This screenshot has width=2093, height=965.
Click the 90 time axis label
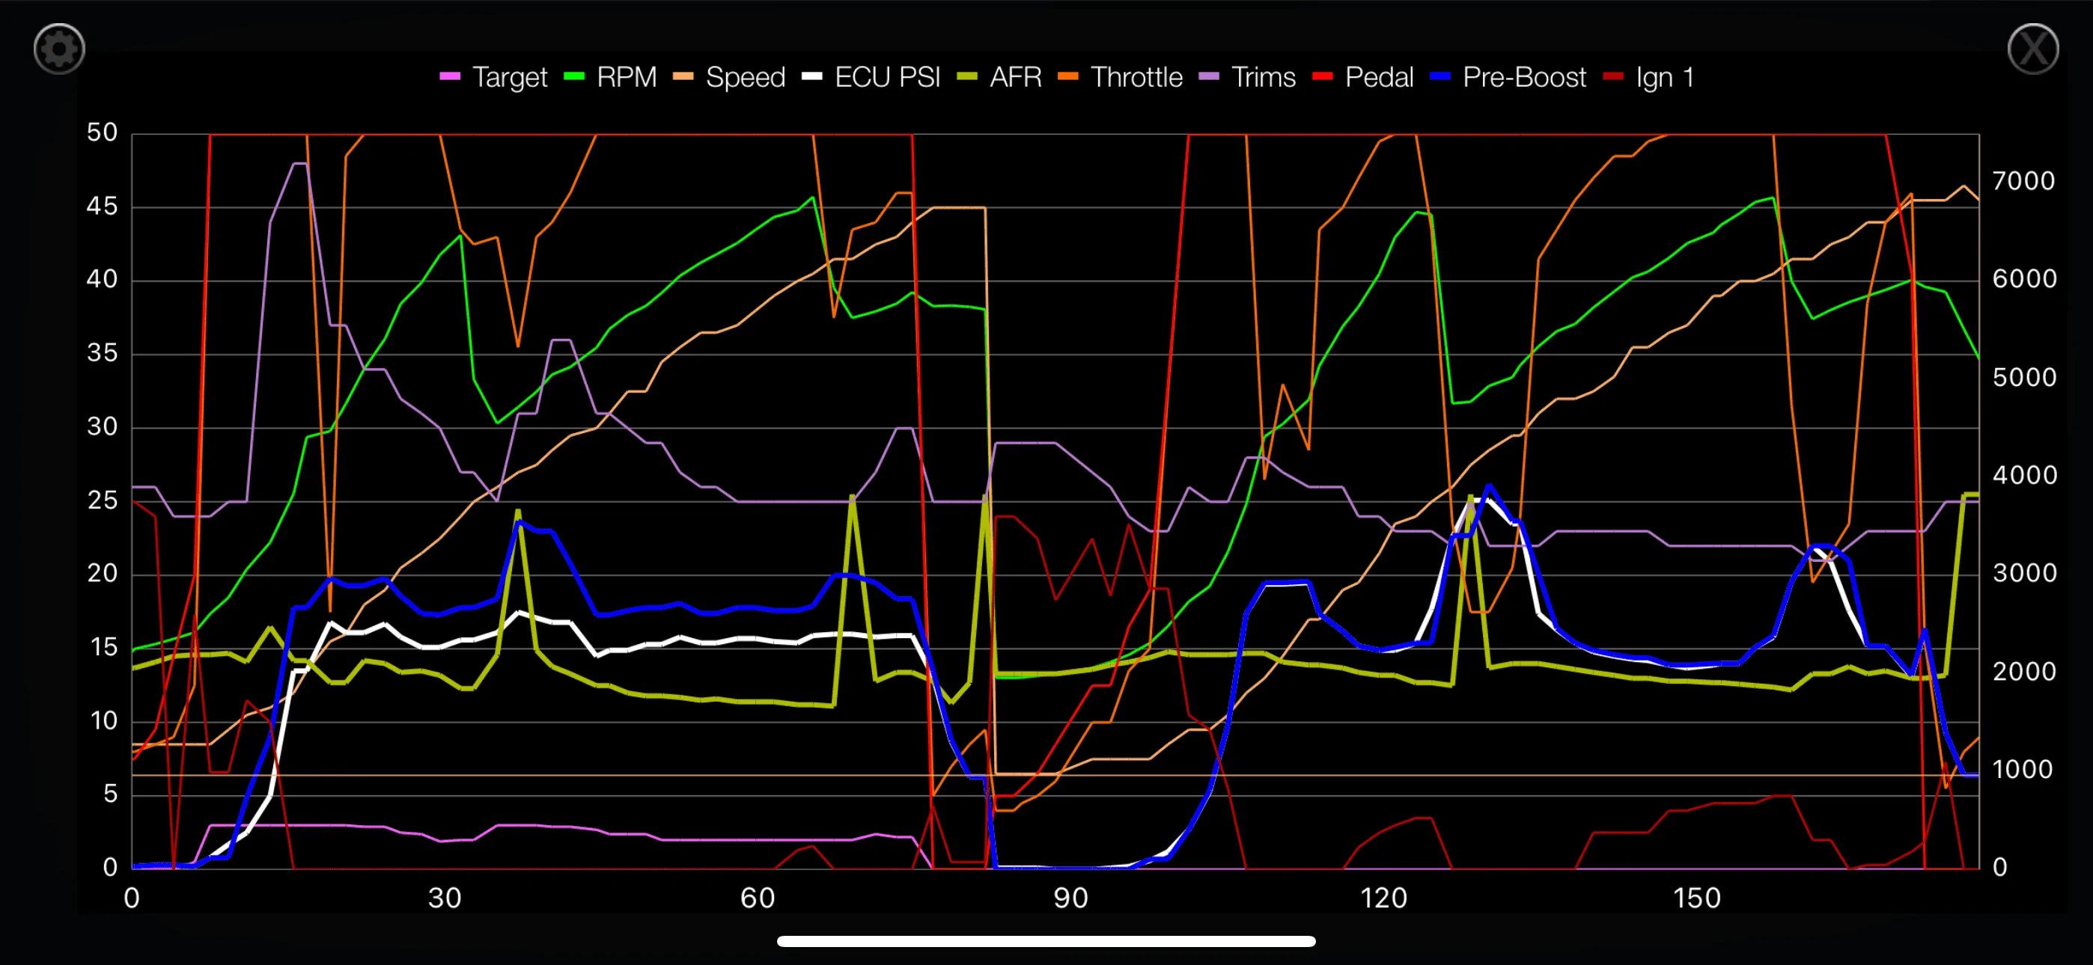point(1071,898)
